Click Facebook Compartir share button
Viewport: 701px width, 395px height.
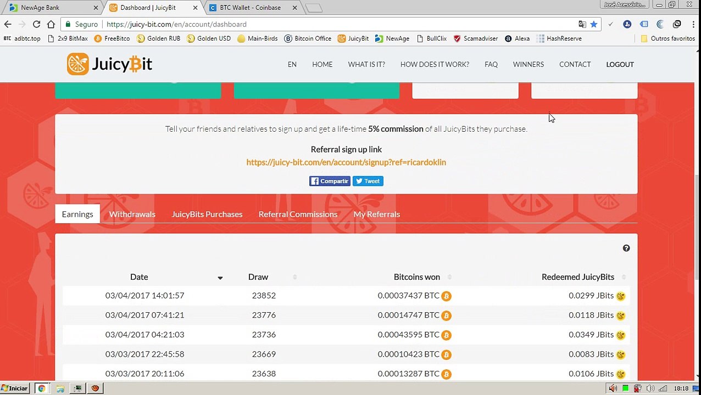click(330, 181)
